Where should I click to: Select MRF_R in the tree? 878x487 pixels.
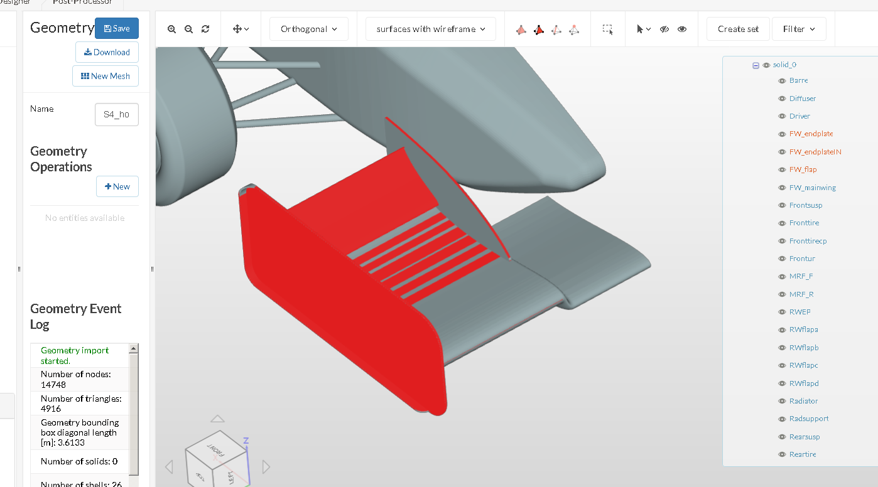coord(801,294)
